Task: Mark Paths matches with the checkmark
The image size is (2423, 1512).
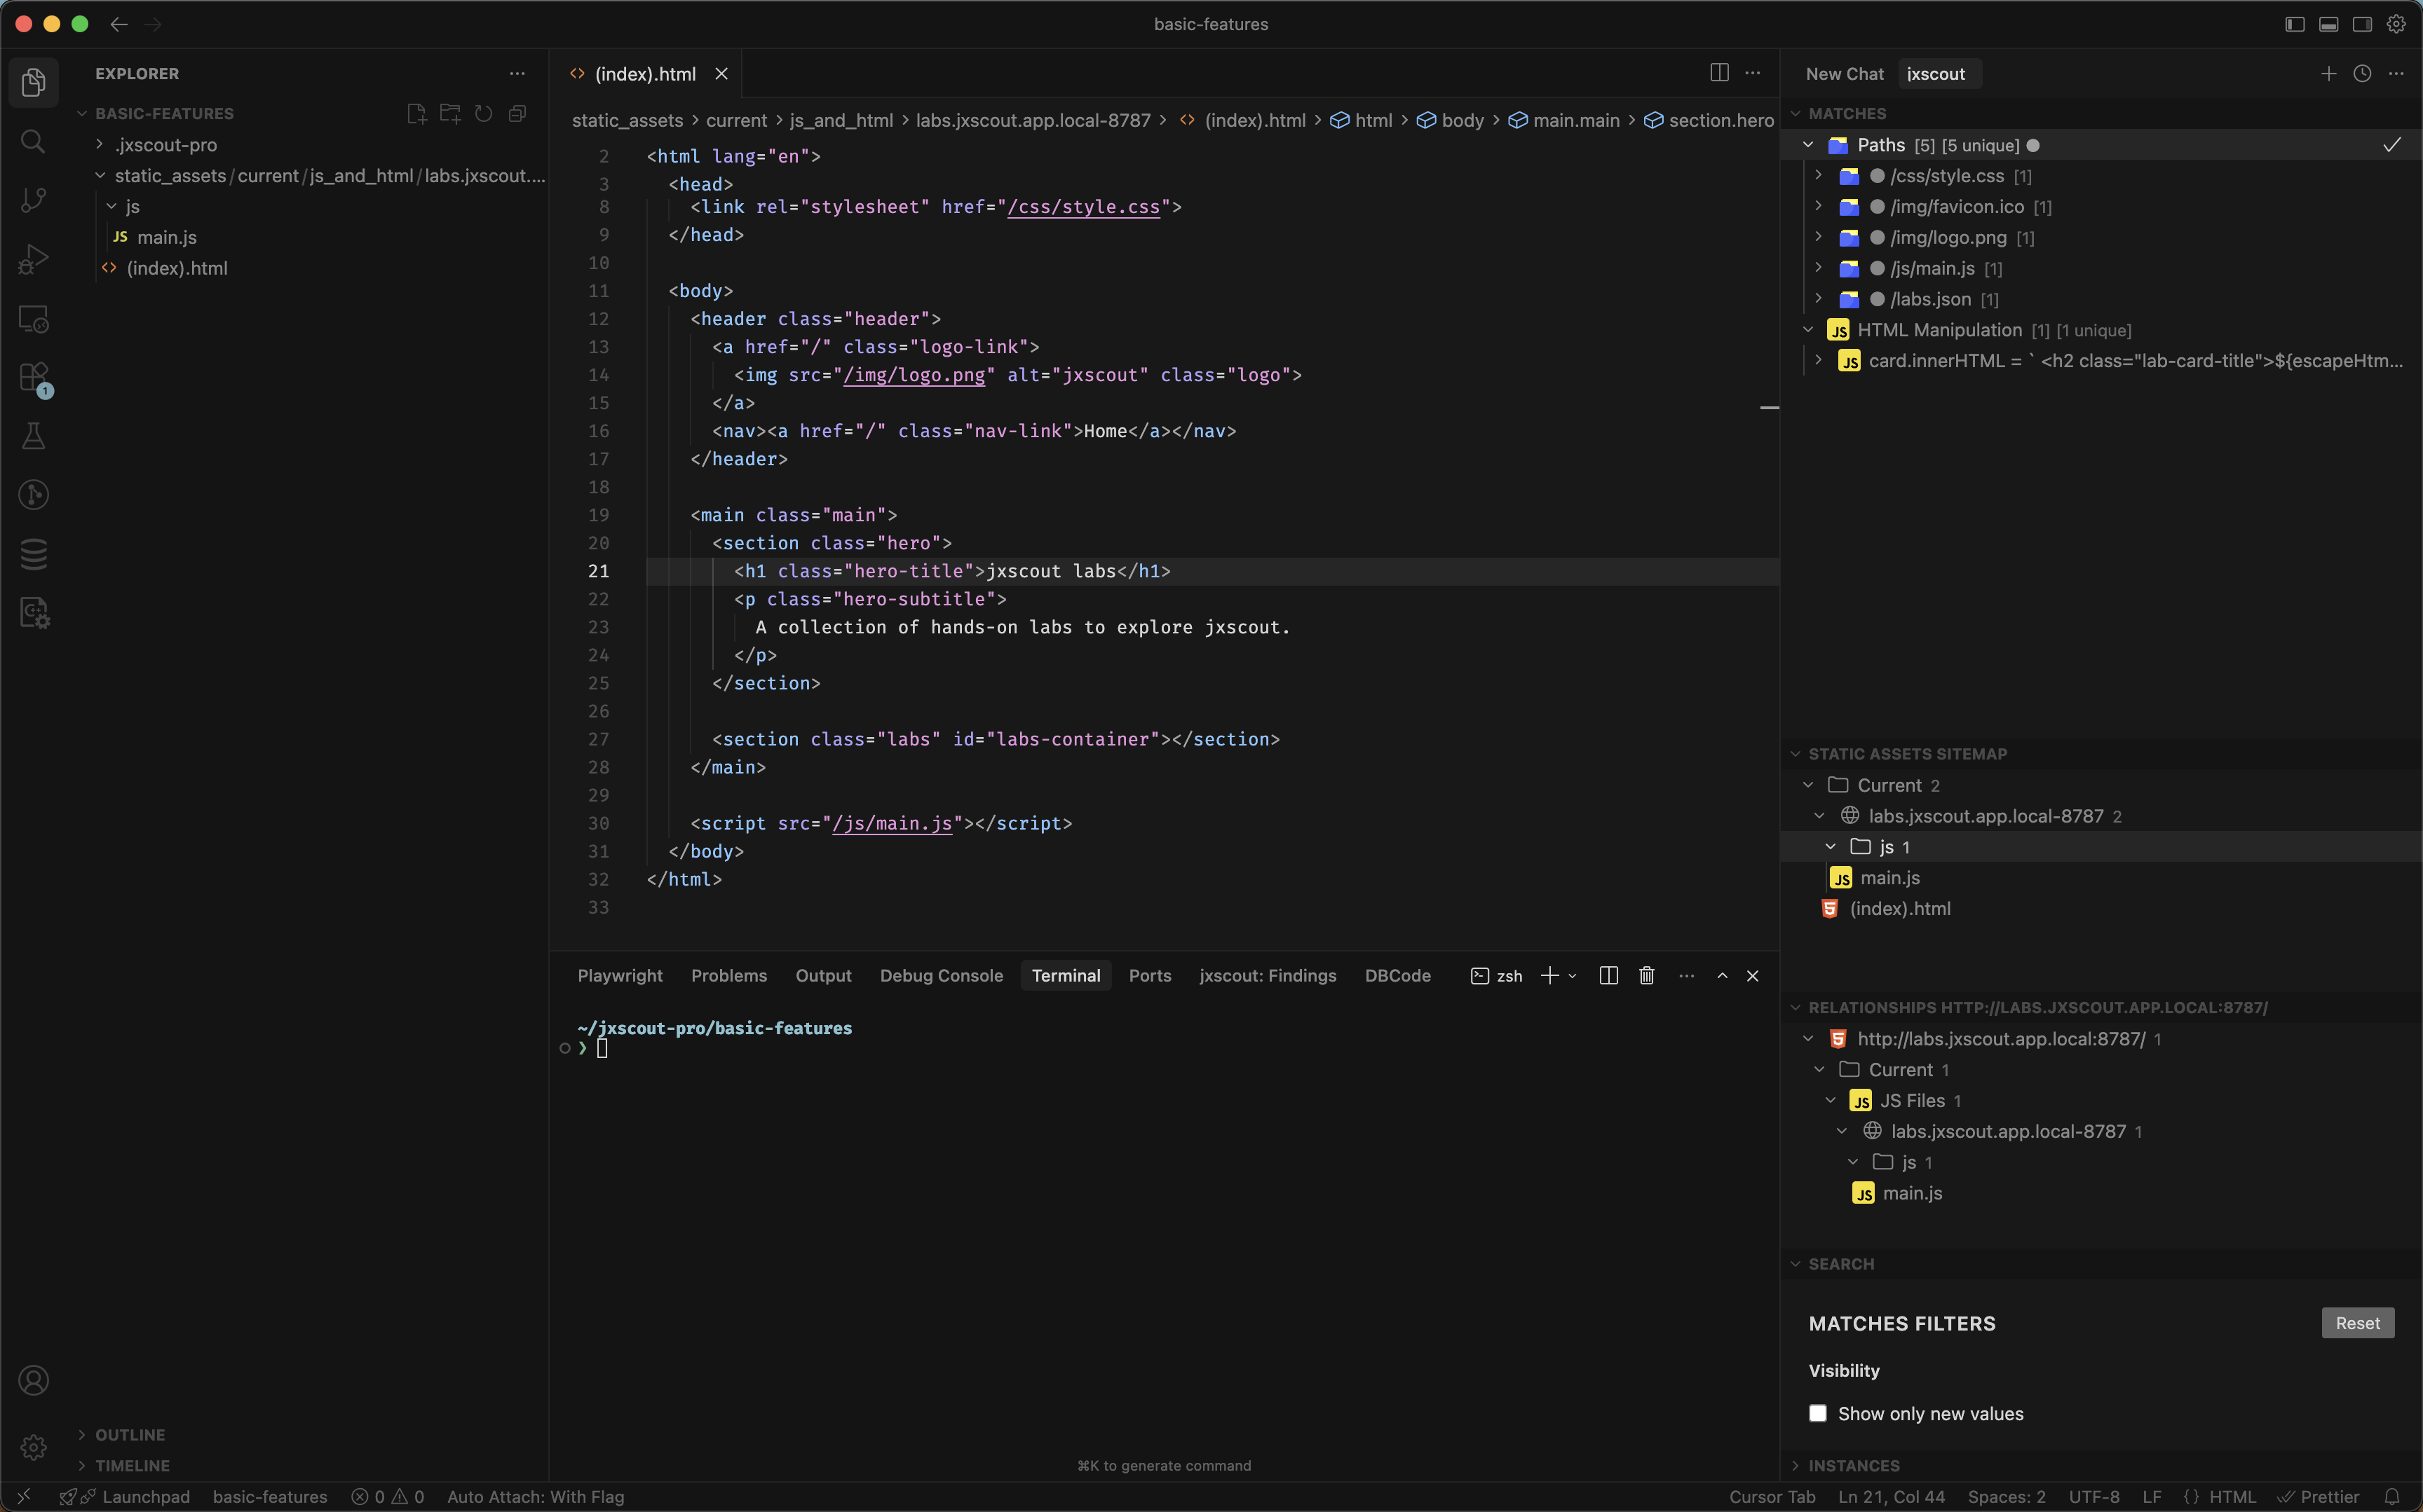Action: 2392,145
